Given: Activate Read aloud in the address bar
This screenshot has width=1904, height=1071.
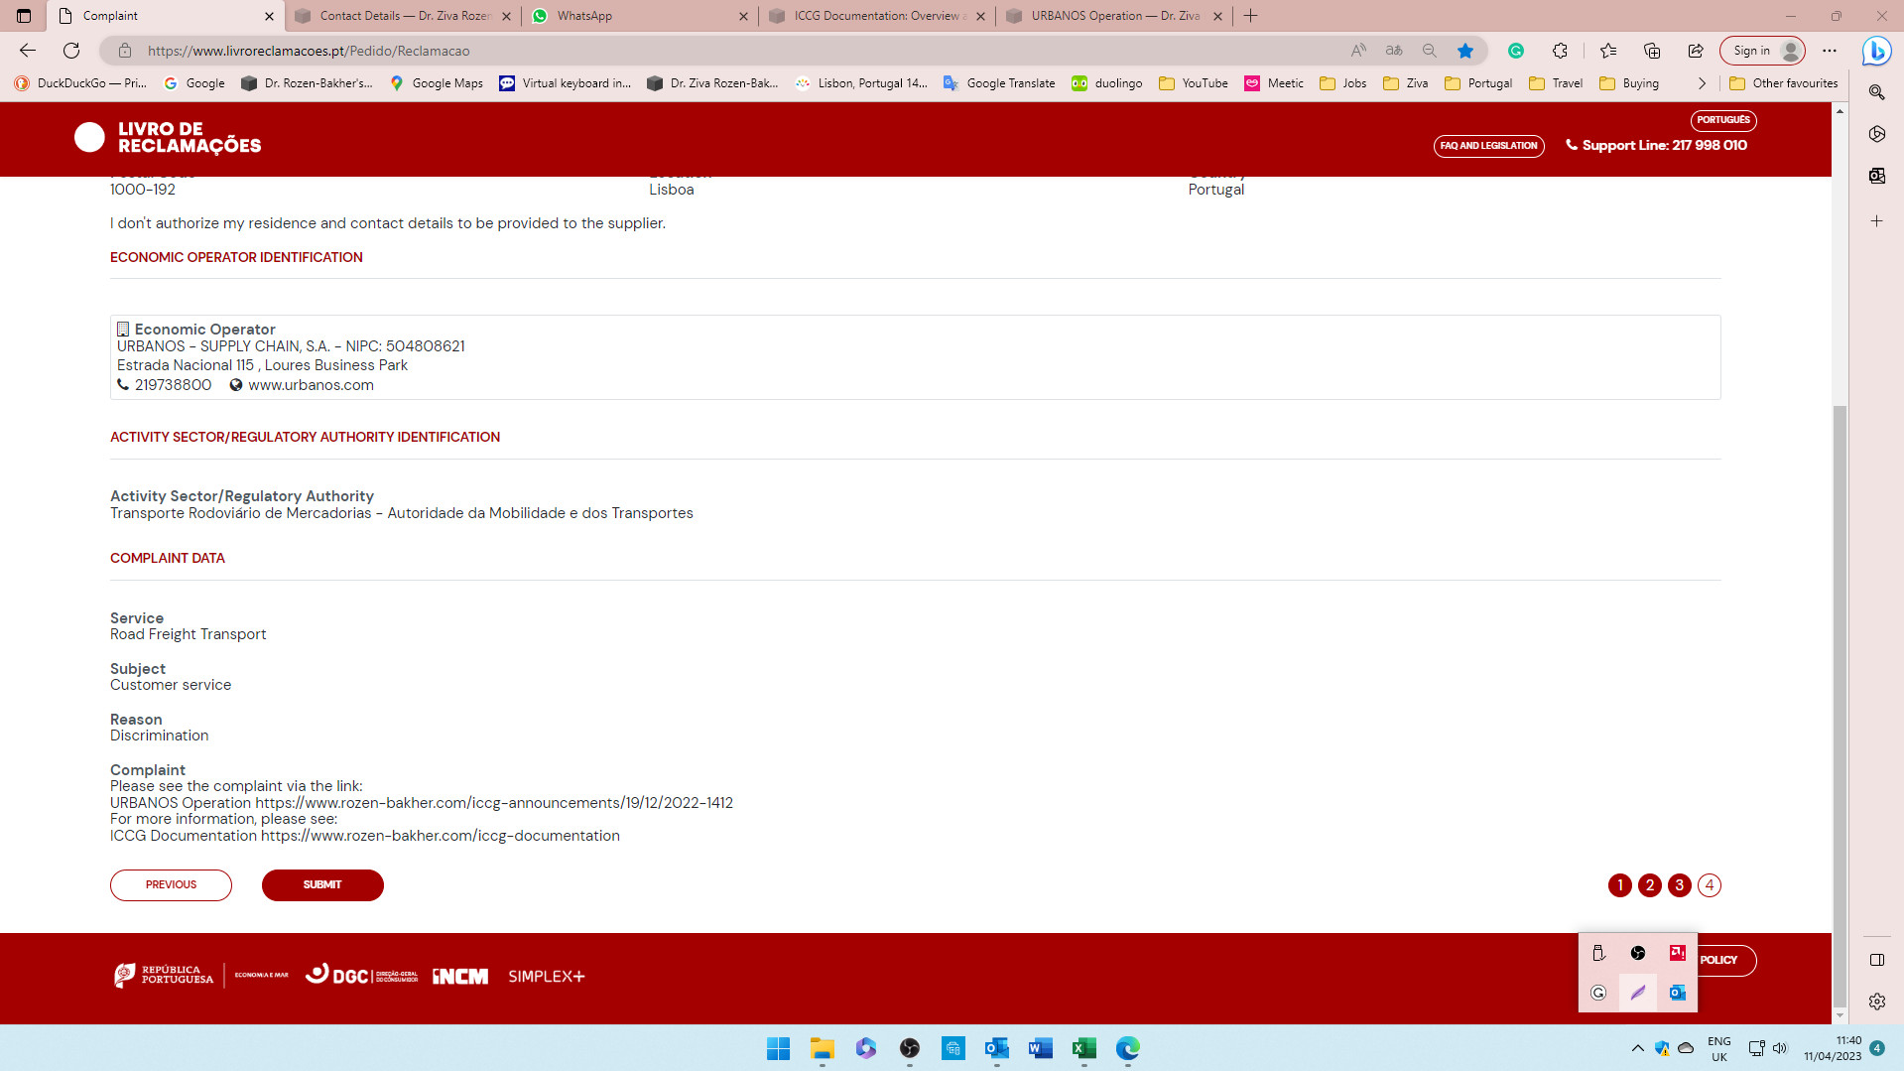Looking at the screenshot, I should [x=1358, y=51].
